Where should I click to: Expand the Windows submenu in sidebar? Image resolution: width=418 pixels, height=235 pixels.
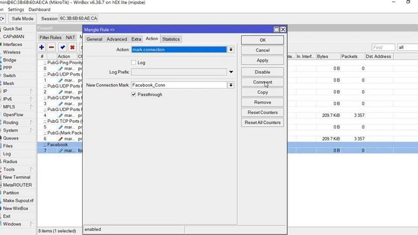tap(31, 224)
